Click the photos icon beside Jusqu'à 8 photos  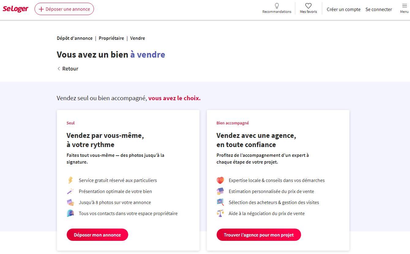70,202
